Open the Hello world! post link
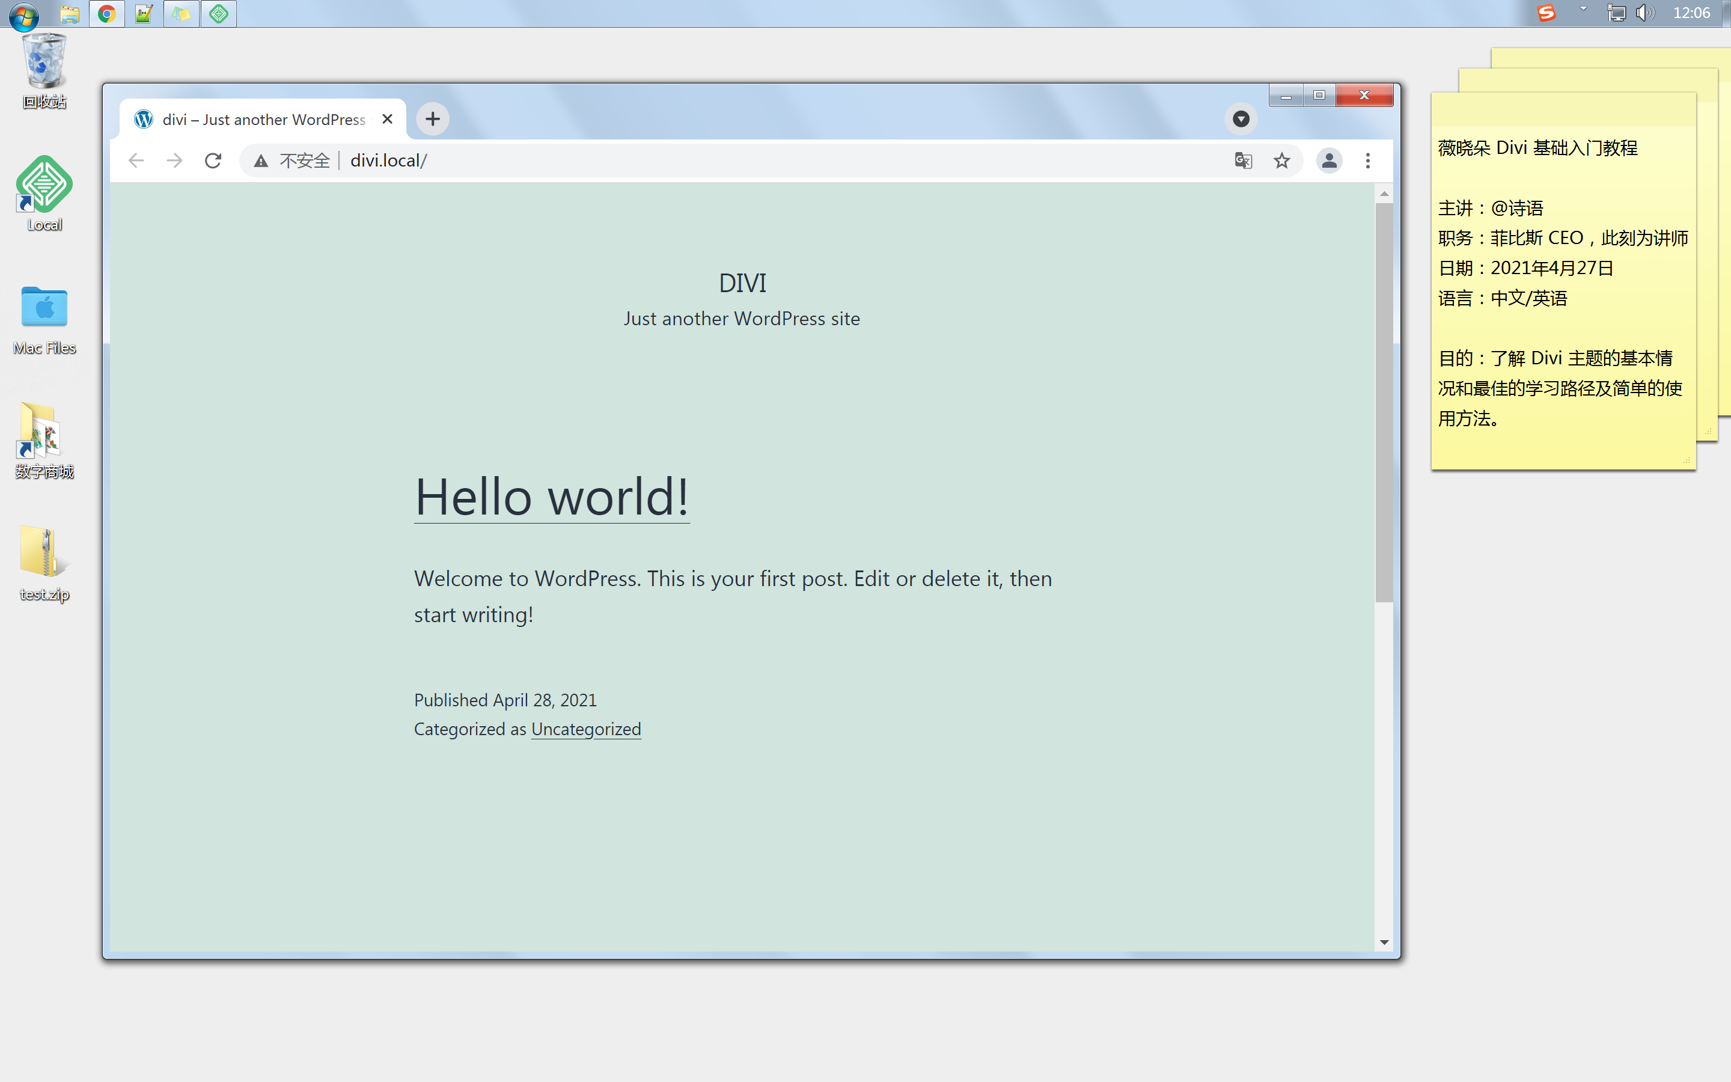 point(552,497)
